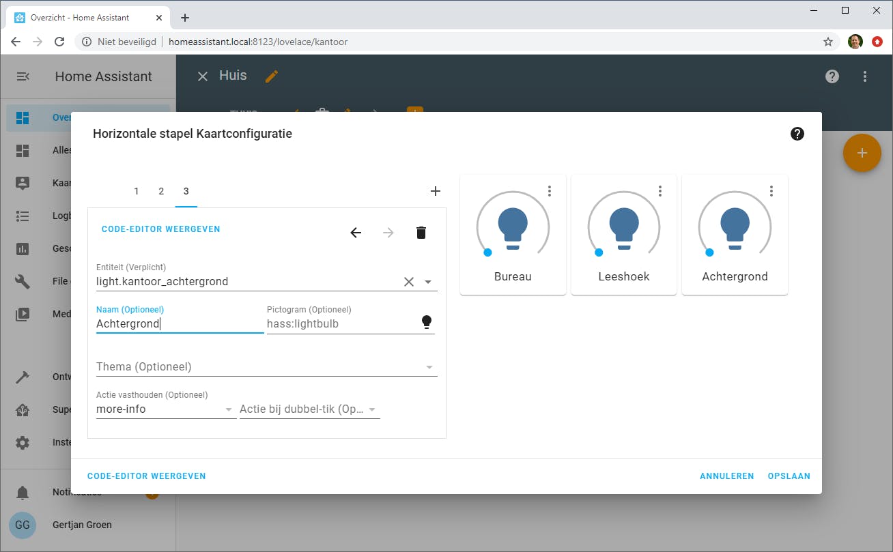
Task: Open the header help question mark
Action: point(832,76)
